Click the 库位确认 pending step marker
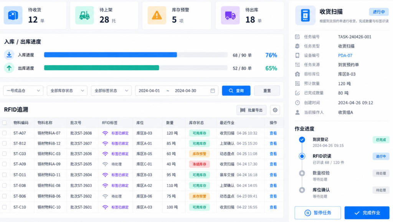 coord(302,190)
